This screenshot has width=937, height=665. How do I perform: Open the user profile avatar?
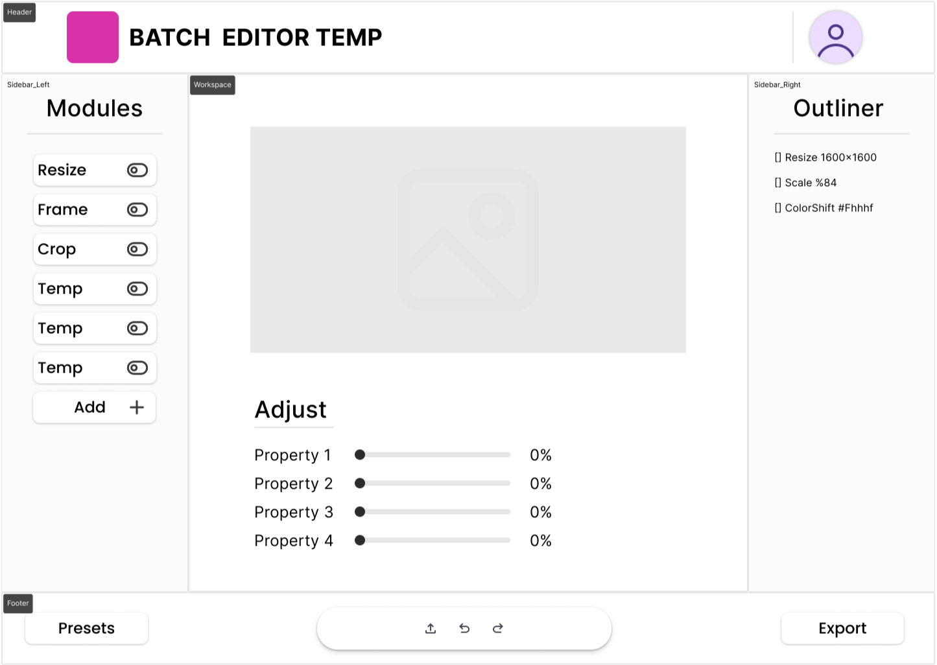[x=835, y=38]
